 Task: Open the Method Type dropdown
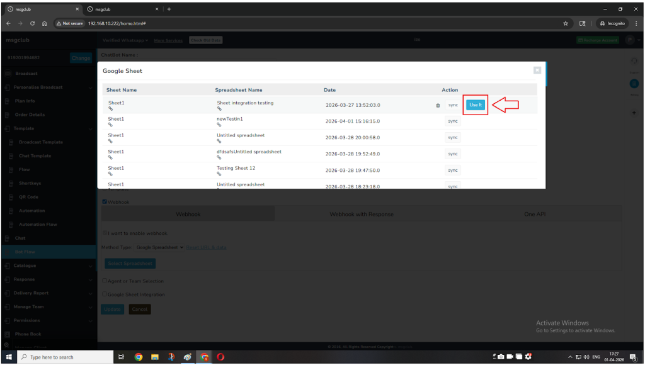pyautogui.click(x=160, y=247)
